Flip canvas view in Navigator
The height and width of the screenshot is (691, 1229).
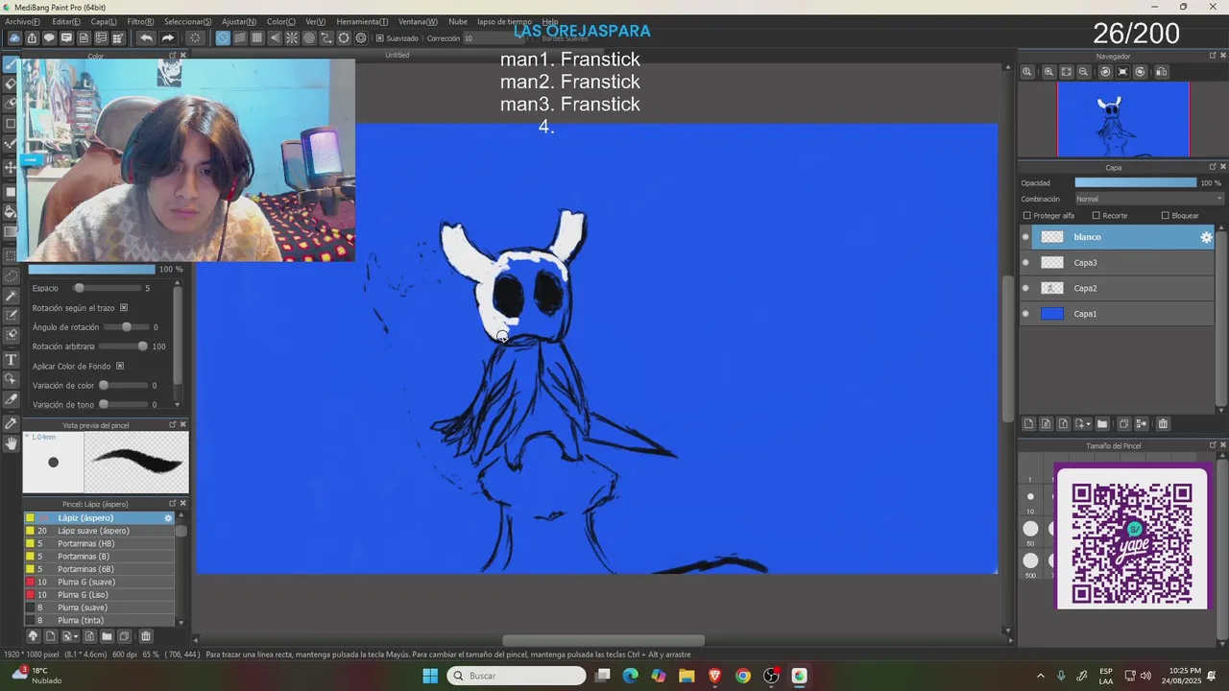1162,72
